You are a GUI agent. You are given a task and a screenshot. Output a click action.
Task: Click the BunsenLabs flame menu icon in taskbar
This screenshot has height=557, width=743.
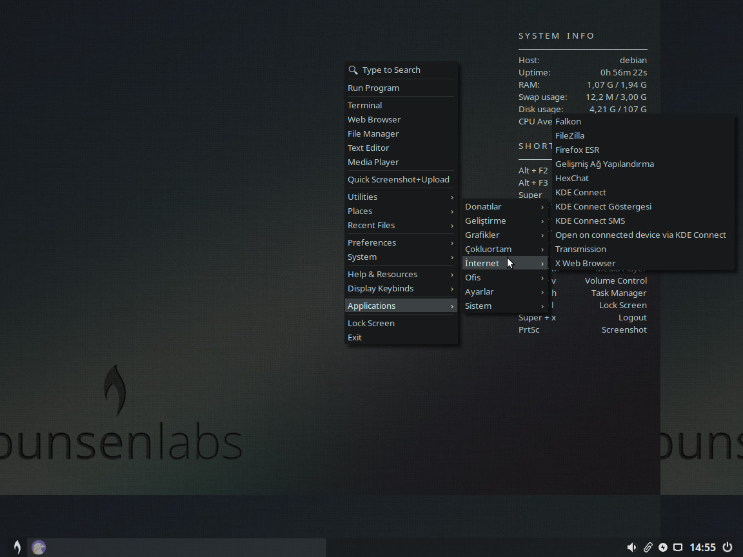[17, 547]
